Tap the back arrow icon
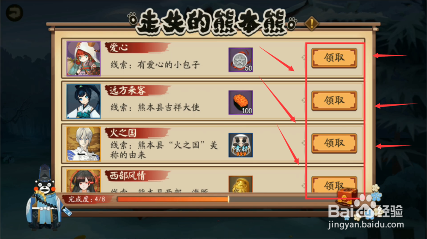This screenshot has height=239, width=427. point(14,13)
